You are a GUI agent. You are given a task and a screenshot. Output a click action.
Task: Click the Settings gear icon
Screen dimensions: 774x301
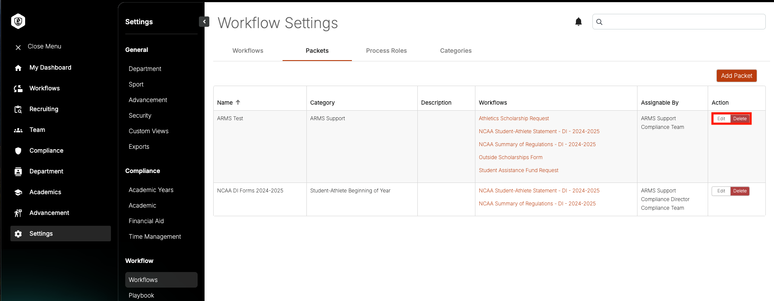pyautogui.click(x=18, y=234)
